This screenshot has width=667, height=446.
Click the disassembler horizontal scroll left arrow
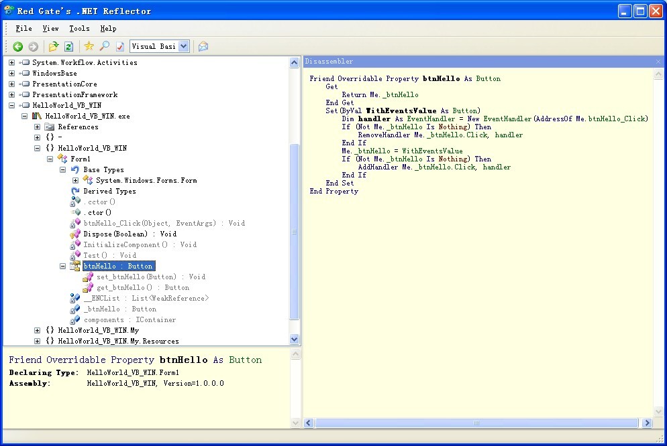[x=309, y=423]
